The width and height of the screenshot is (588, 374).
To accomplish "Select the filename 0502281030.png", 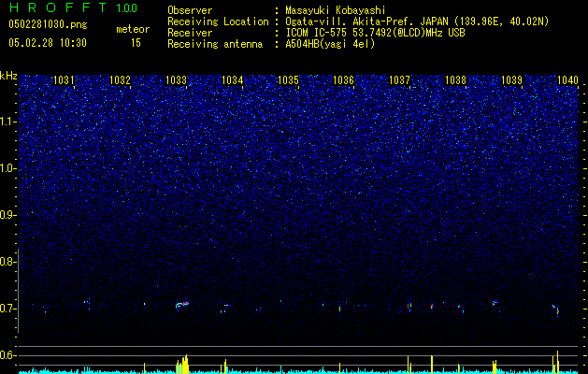I will (x=48, y=24).
